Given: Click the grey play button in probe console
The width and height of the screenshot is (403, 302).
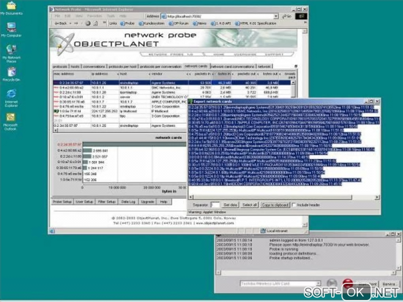Looking at the screenshot, I should [332, 283].
